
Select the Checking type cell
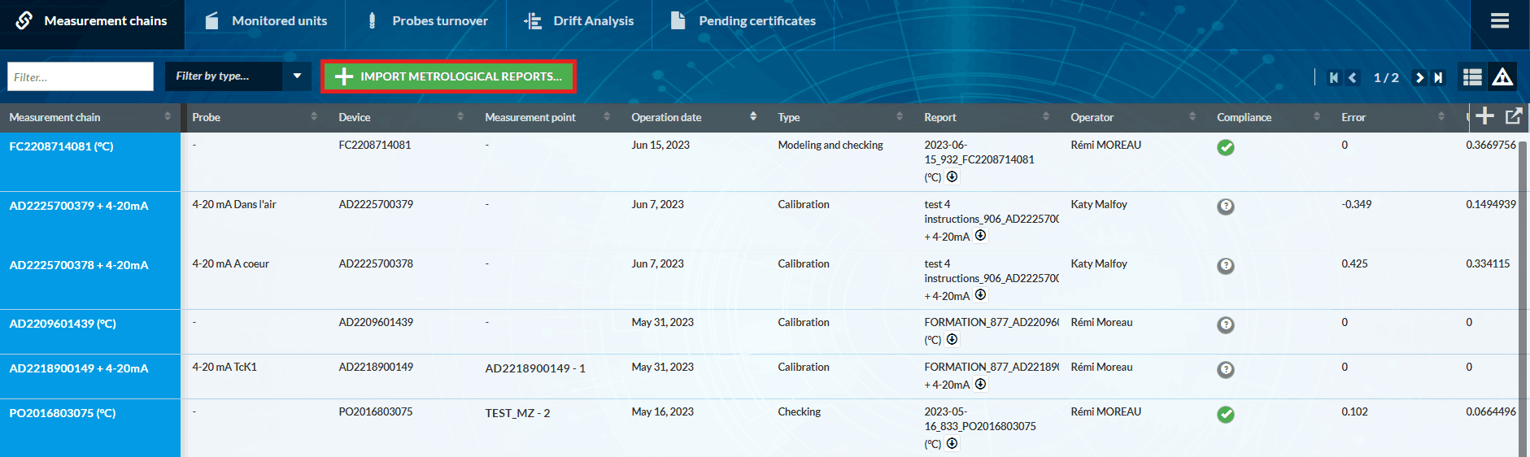tap(800, 411)
